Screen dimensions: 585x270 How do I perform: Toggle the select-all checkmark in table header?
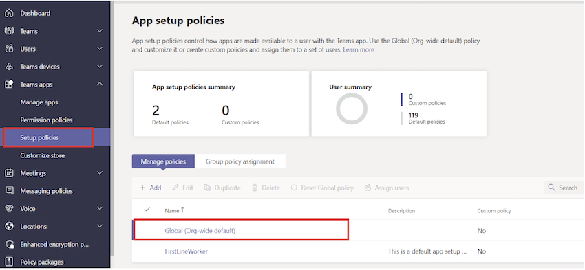147,210
